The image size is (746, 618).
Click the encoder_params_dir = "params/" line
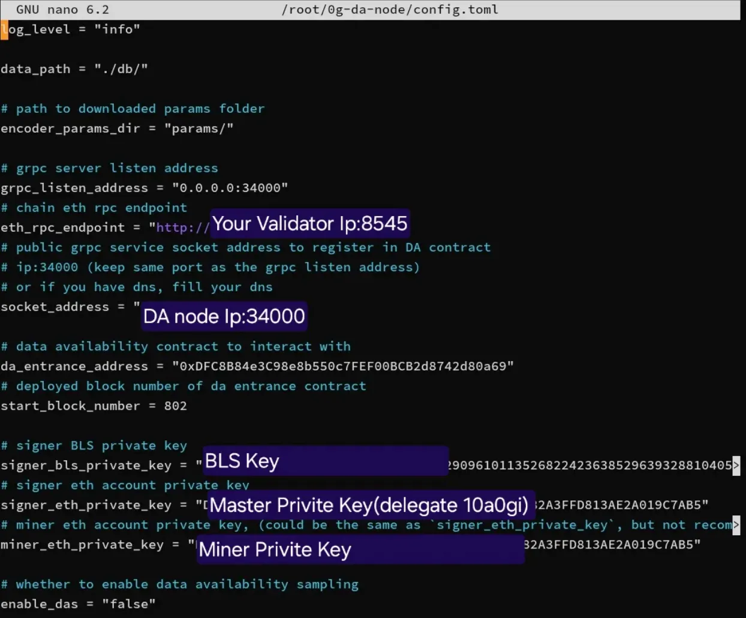(117, 128)
